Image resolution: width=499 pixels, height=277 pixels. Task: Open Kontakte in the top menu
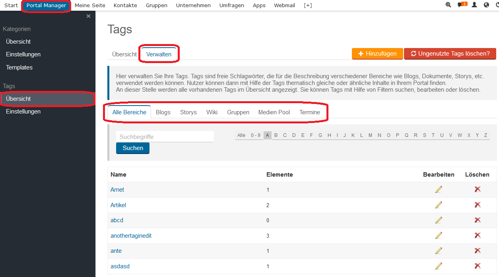[125, 5]
